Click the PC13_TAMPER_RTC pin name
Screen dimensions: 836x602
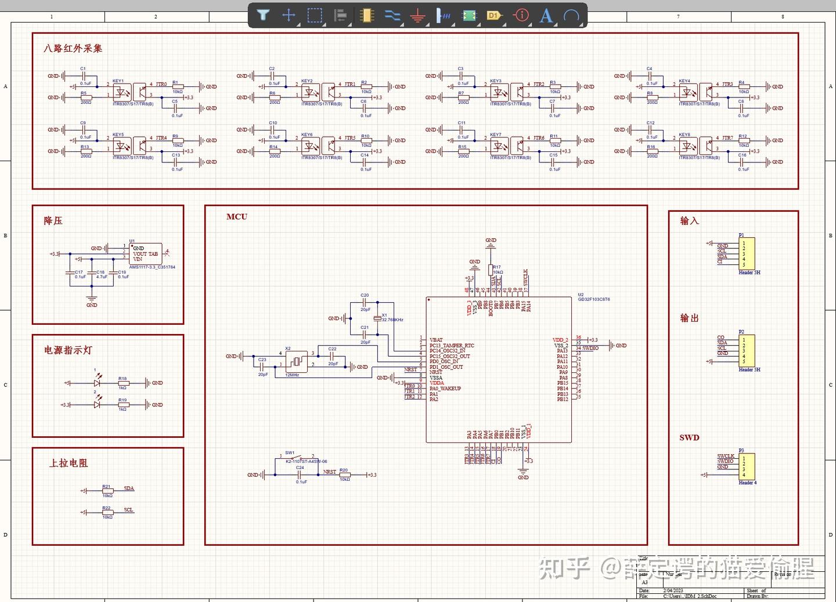point(452,346)
